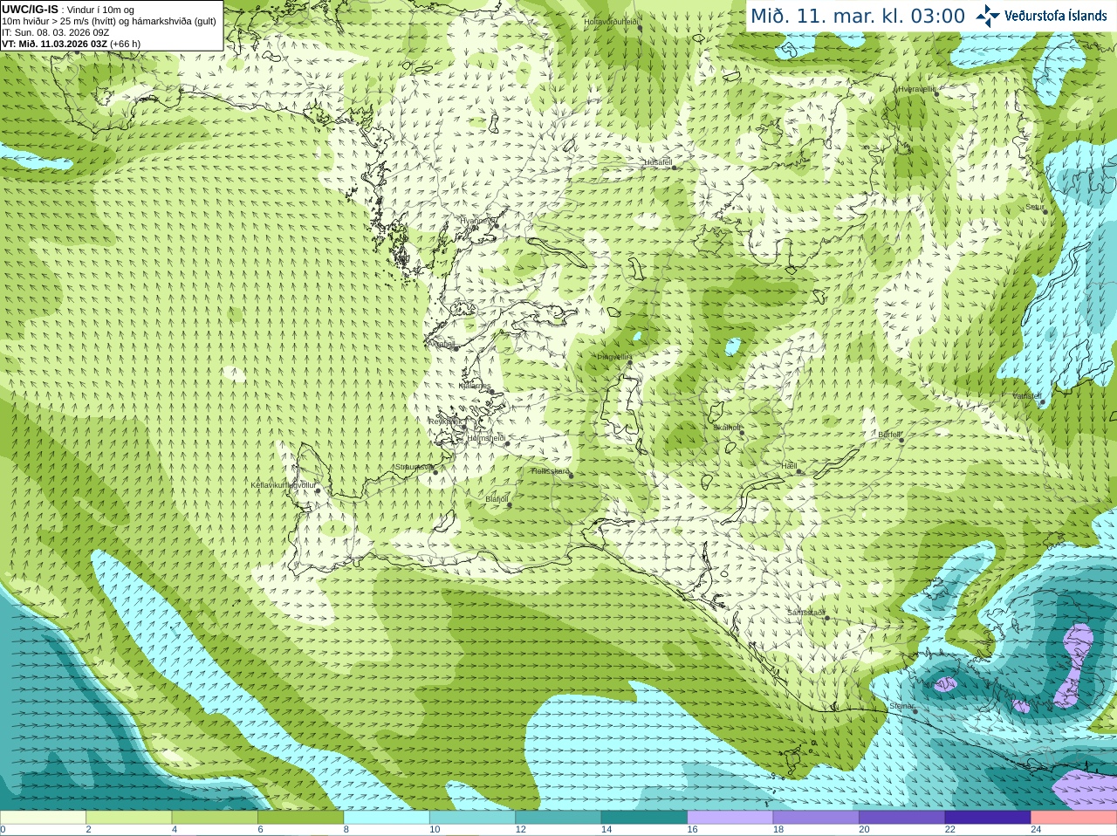Click the Bláfjöll station label
1117x836 pixels.
pyautogui.click(x=497, y=499)
